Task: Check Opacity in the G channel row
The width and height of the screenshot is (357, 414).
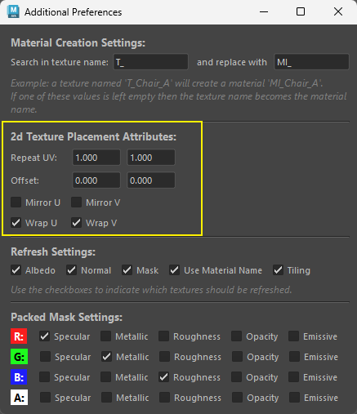Action: (x=237, y=357)
